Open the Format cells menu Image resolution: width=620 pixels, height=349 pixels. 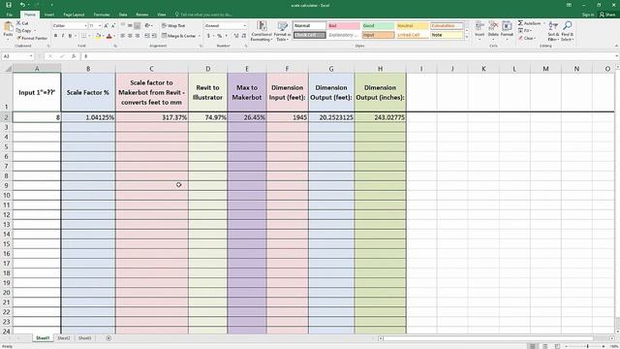click(507, 30)
